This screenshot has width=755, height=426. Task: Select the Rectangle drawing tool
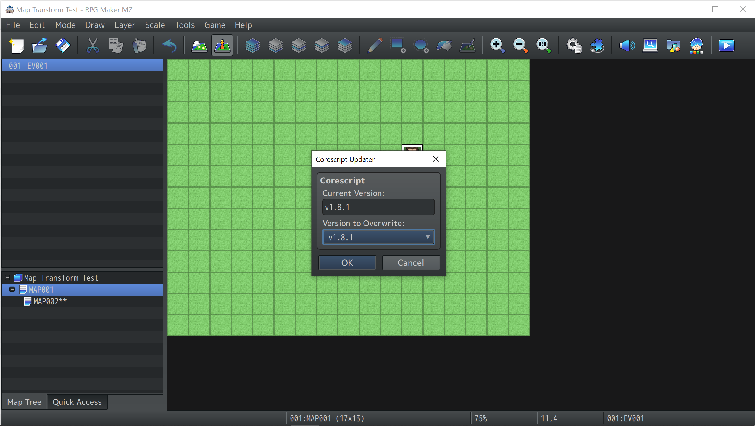pyautogui.click(x=398, y=46)
